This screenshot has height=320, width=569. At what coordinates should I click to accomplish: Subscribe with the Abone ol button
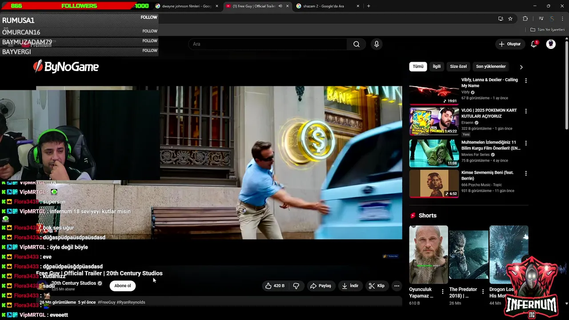click(x=123, y=286)
